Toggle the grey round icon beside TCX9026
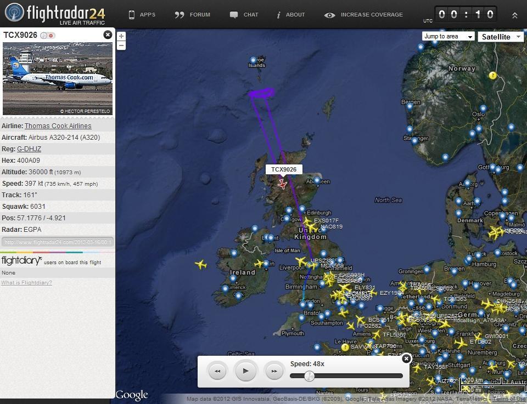Screen dimensions: 527x404 [x=44, y=36]
